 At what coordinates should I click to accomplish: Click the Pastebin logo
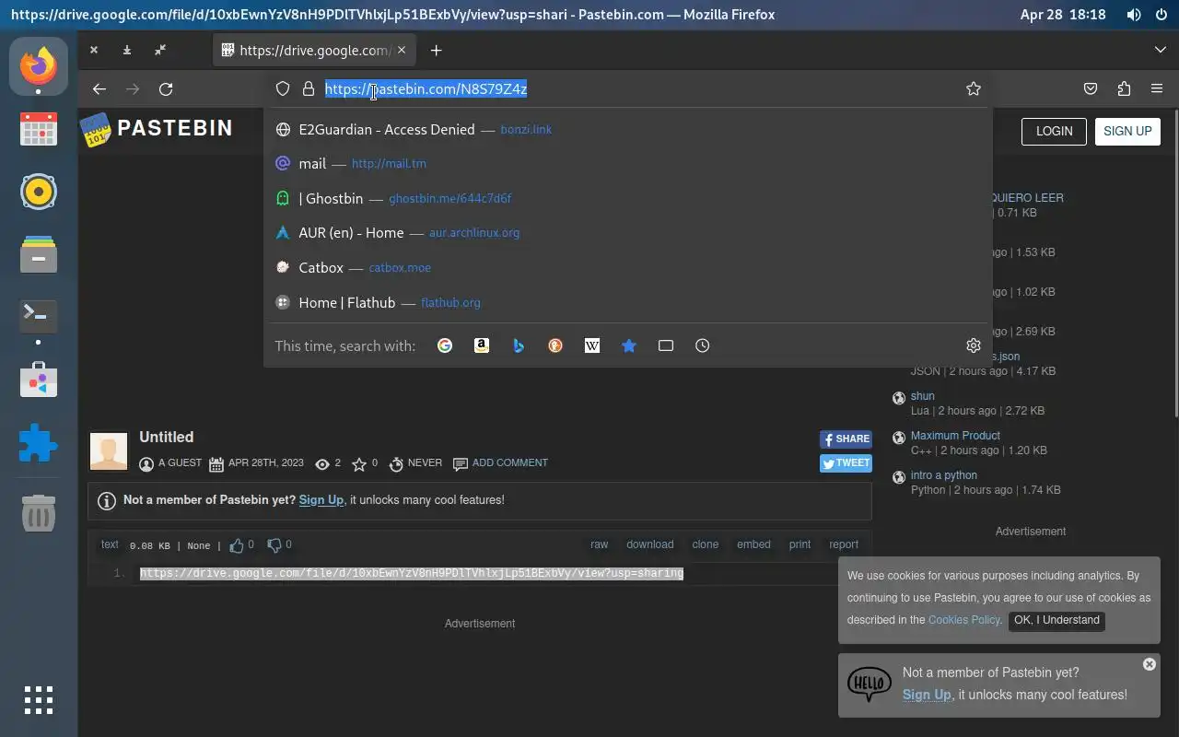point(157,129)
